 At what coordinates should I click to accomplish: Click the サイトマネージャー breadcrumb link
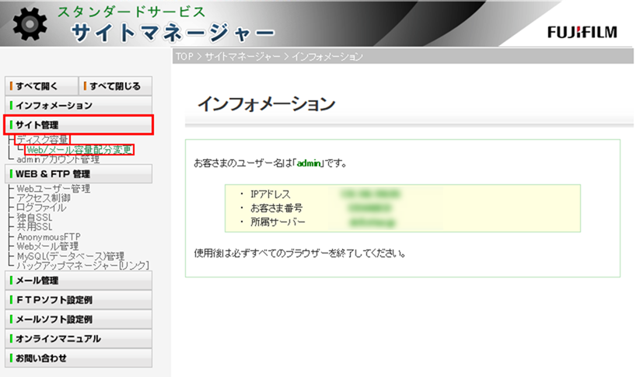pos(243,57)
